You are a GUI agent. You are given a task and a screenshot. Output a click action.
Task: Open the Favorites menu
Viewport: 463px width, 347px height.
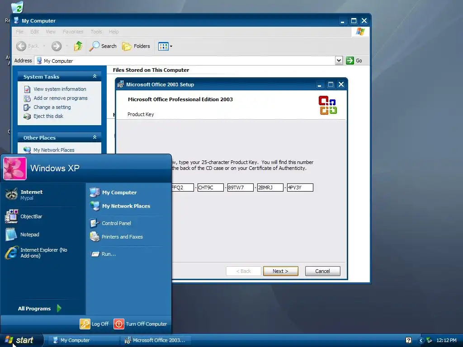click(x=73, y=32)
